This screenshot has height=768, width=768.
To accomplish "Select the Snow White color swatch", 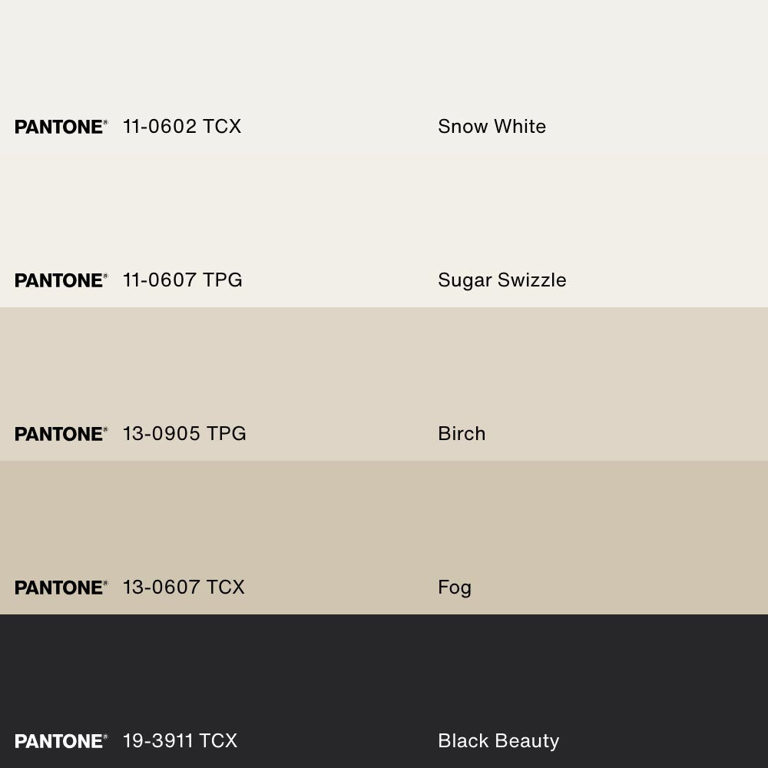I will (x=384, y=61).
